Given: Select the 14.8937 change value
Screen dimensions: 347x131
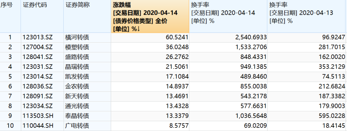Looking at the screenshot, I should pyautogui.click(x=177, y=87).
